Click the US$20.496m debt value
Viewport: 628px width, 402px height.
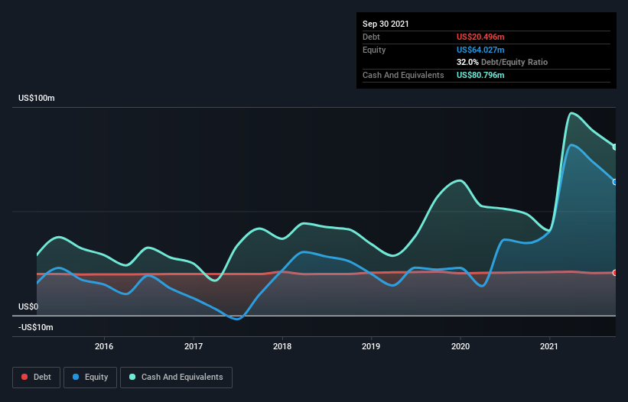tap(480, 37)
